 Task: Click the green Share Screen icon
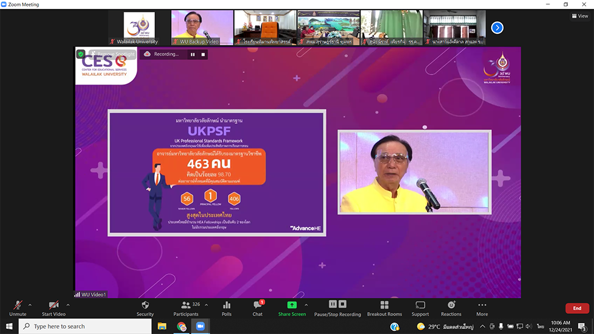pyautogui.click(x=292, y=305)
